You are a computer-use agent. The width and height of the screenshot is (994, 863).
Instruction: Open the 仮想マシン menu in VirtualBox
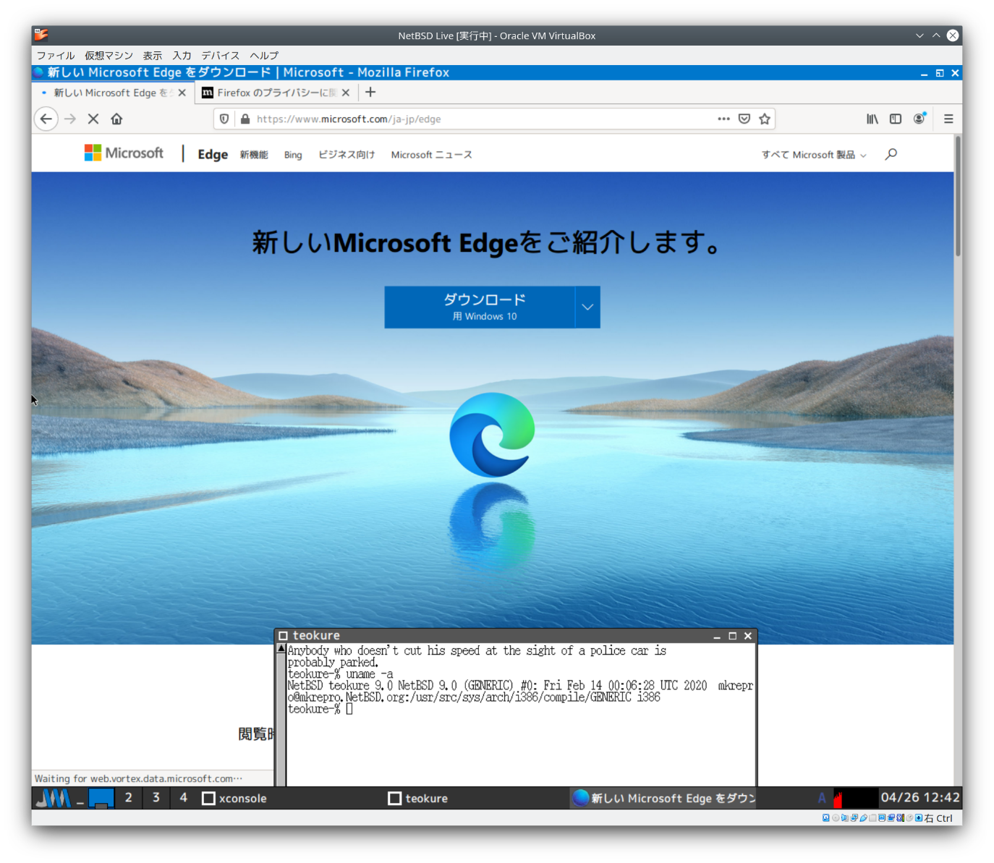[109, 56]
